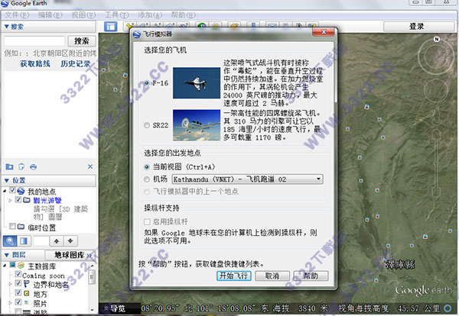This screenshot has width=459, height=316.
Task: Click the save image toolbar icon
Action: pyautogui.click(x=299, y=25)
